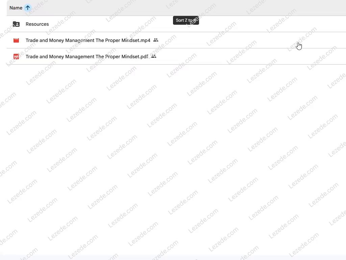Select the Proper Mindset.pdf file name

[87, 57]
